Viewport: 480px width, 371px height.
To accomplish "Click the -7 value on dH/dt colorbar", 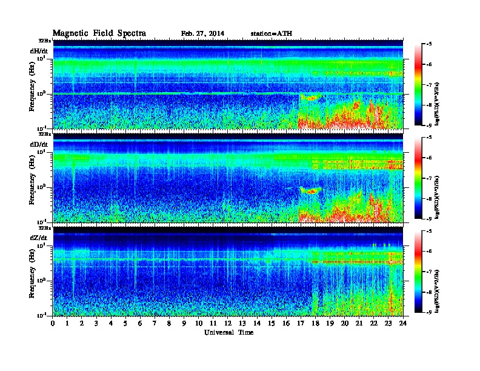I will pyautogui.click(x=429, y=85).
